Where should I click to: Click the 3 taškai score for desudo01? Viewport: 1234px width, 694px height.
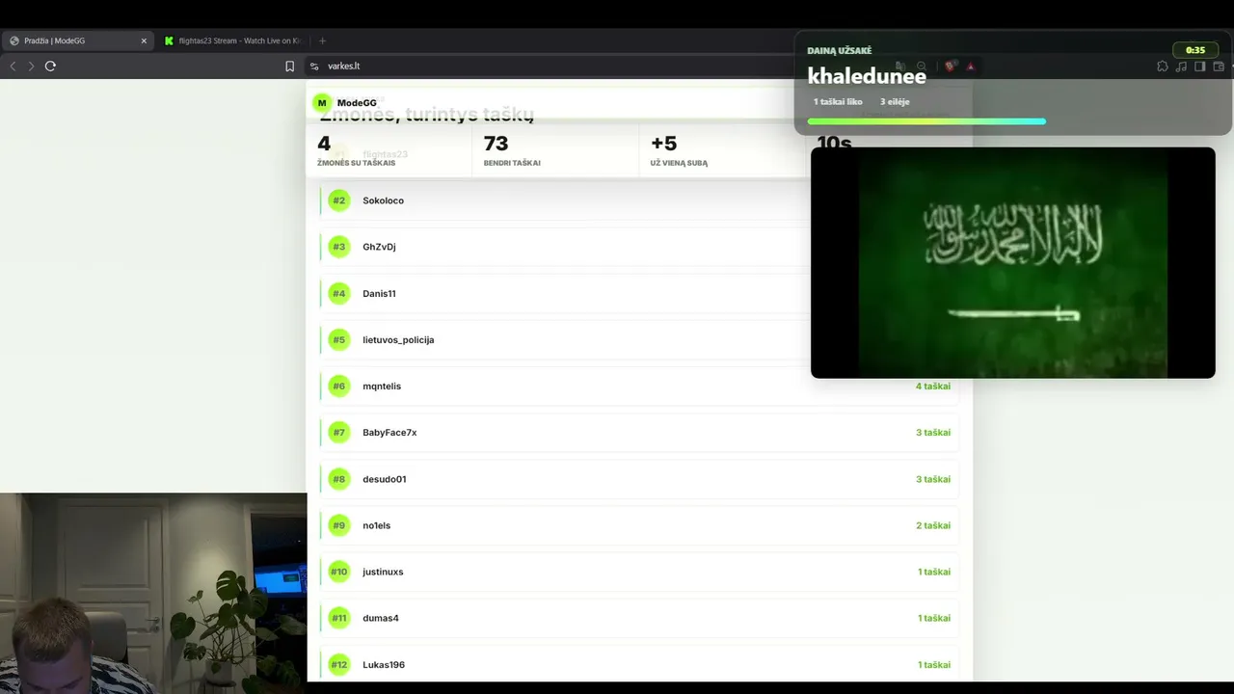(933, 479)
